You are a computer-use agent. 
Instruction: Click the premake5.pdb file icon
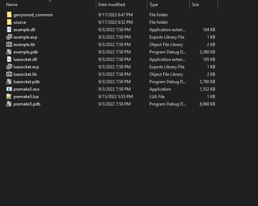[x=9, y=104]
